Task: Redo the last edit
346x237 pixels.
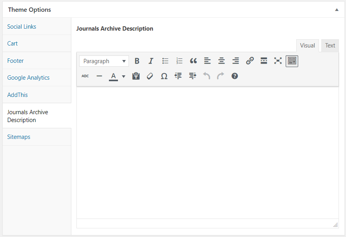Action: click(x=221, y=76)
